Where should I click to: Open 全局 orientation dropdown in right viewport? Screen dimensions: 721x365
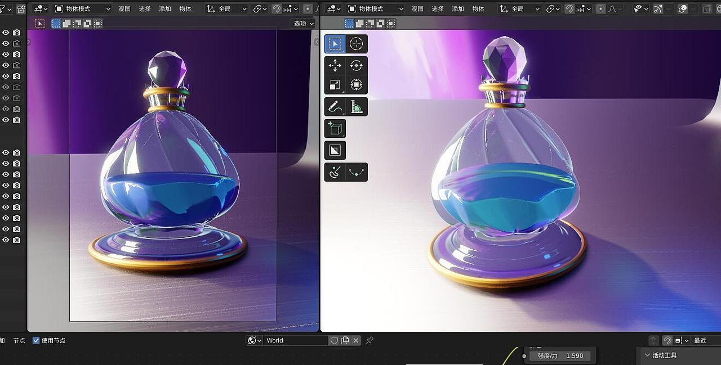pyautogui.click(x=520, y=9)
